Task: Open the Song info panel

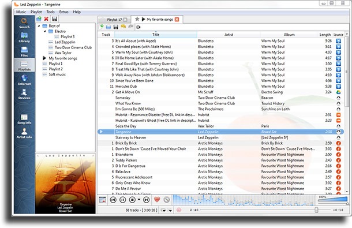Action: (x=24, y=119)
